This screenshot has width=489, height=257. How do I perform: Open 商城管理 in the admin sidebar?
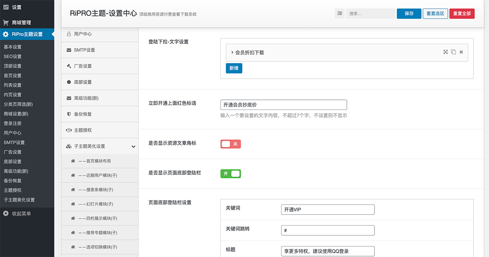pos(27,22)
